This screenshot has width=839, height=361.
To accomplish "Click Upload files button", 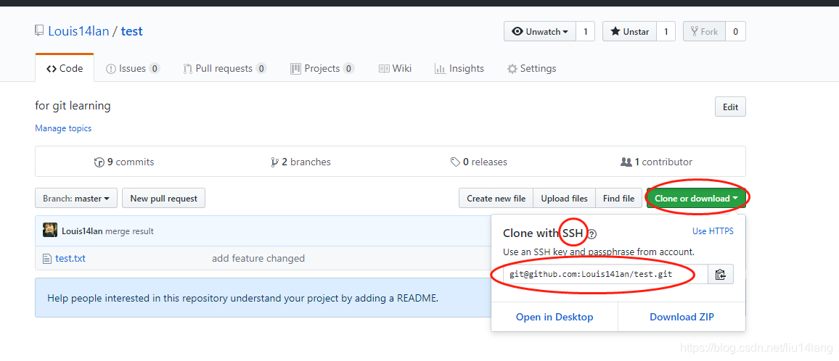I will click(564, 199).
